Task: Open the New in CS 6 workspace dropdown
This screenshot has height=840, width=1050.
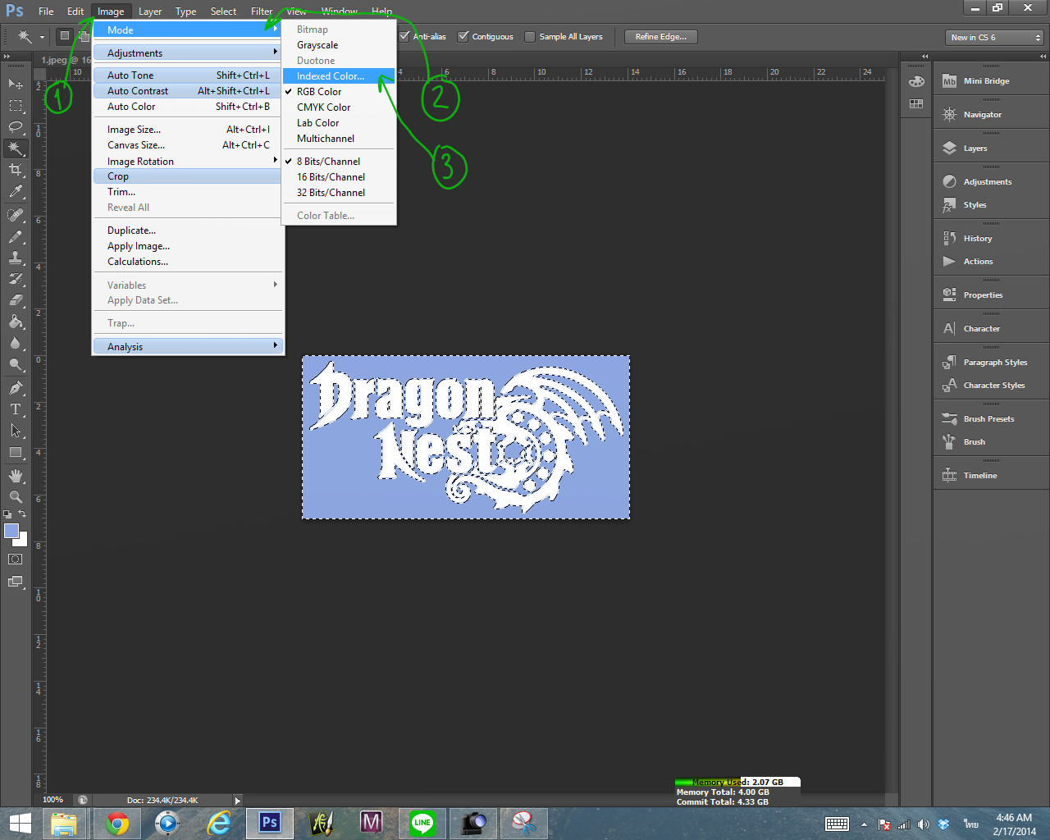Action: pos(995,38)
